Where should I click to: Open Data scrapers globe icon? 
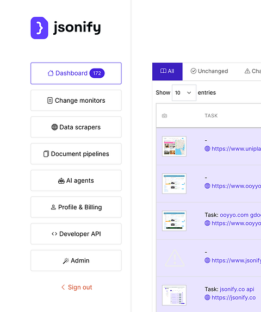[x=54, y=127]
